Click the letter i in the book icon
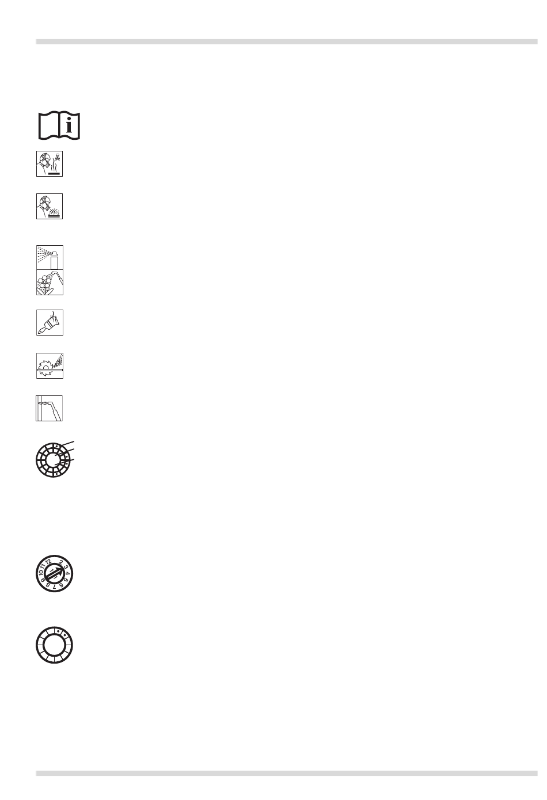This screenshot has width=547, height=800. tap(70, 125)
